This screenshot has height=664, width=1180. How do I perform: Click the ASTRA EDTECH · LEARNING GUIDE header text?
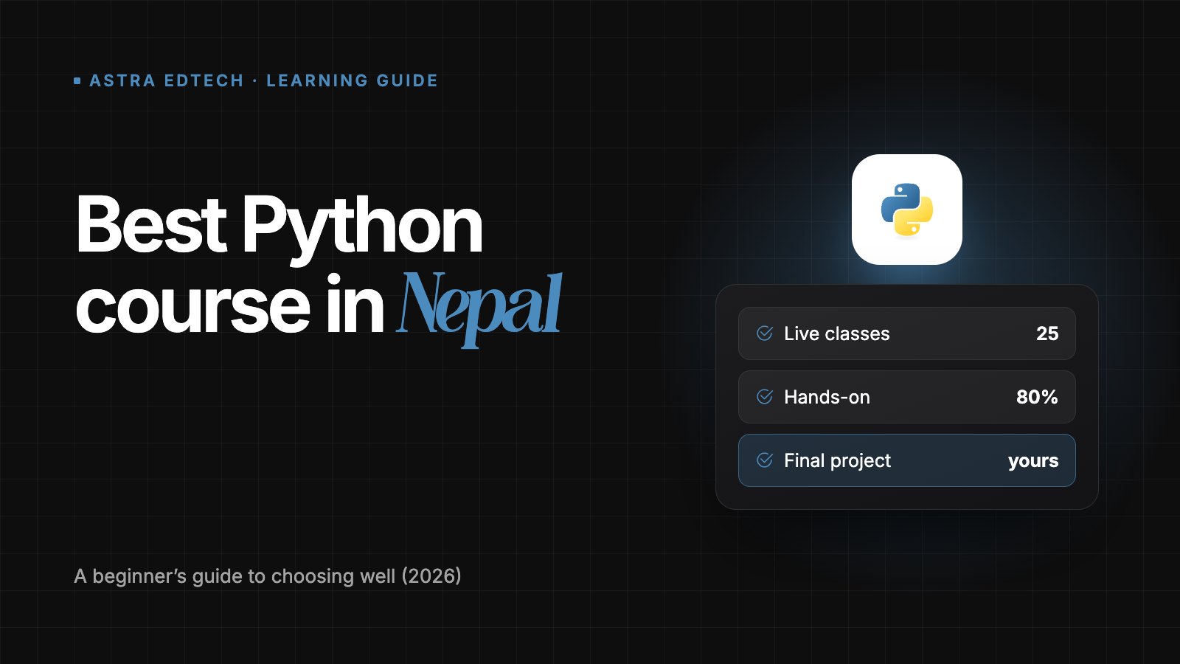tap(264, 80)
